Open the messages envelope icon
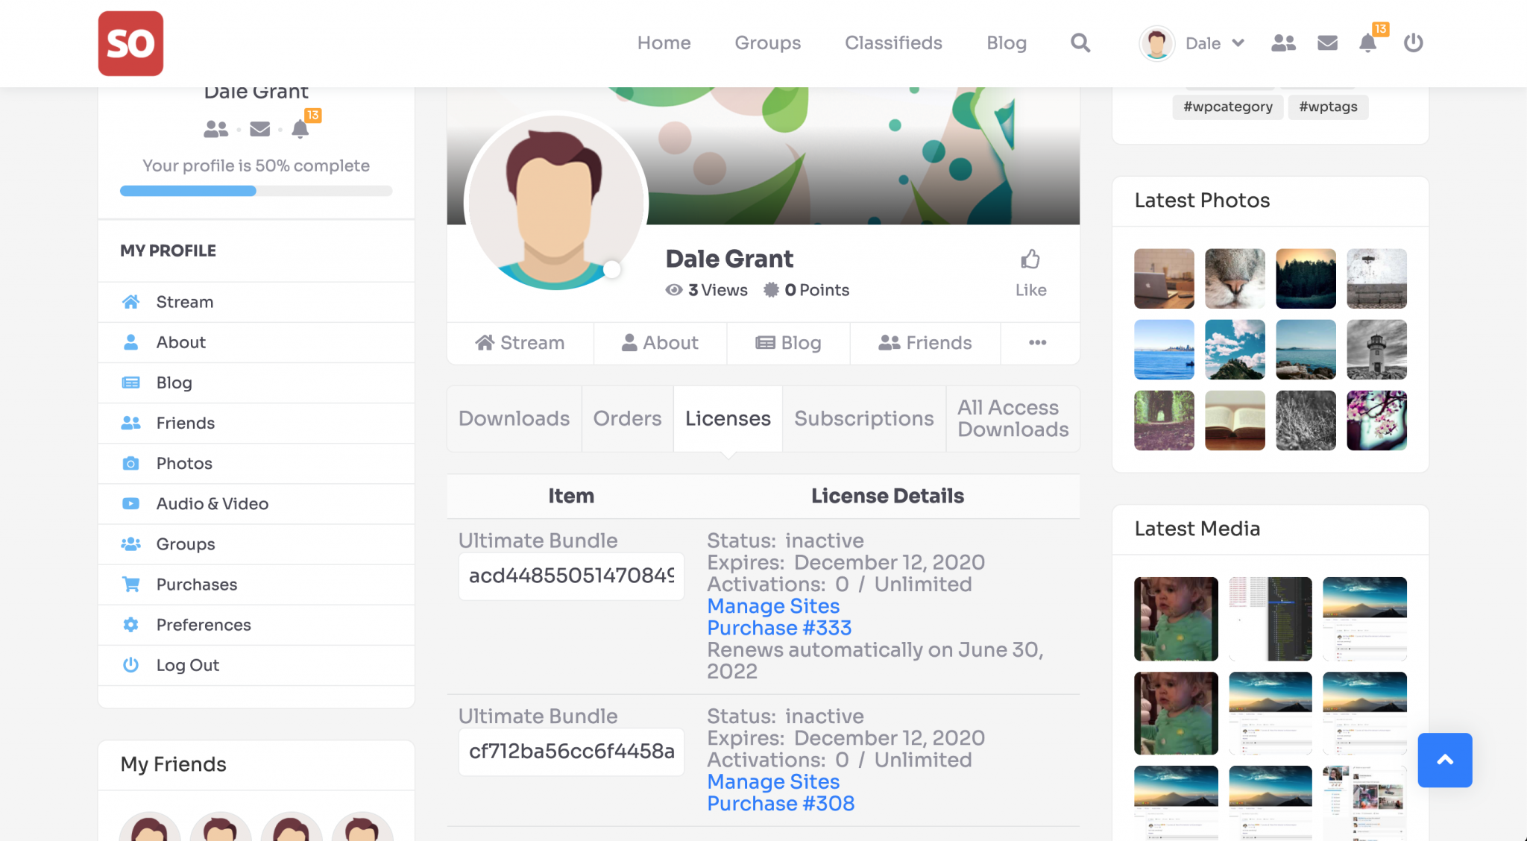 tap(1326, 43)
